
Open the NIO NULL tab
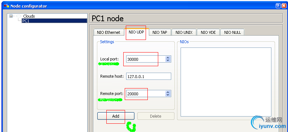click(x=232, y=32)
